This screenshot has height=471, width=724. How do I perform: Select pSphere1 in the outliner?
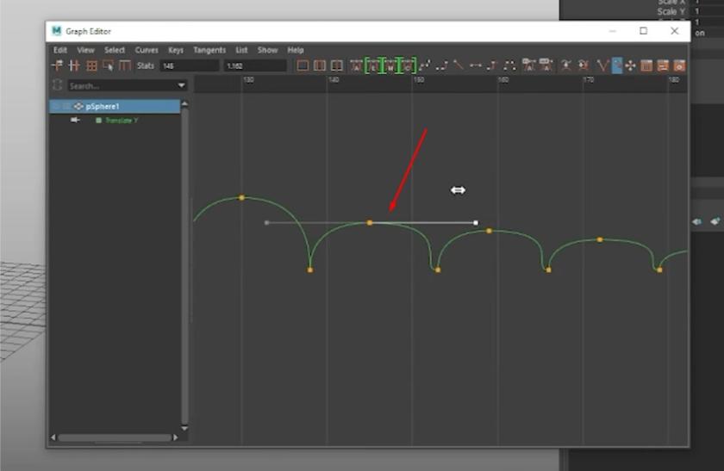tap(115, 107)
